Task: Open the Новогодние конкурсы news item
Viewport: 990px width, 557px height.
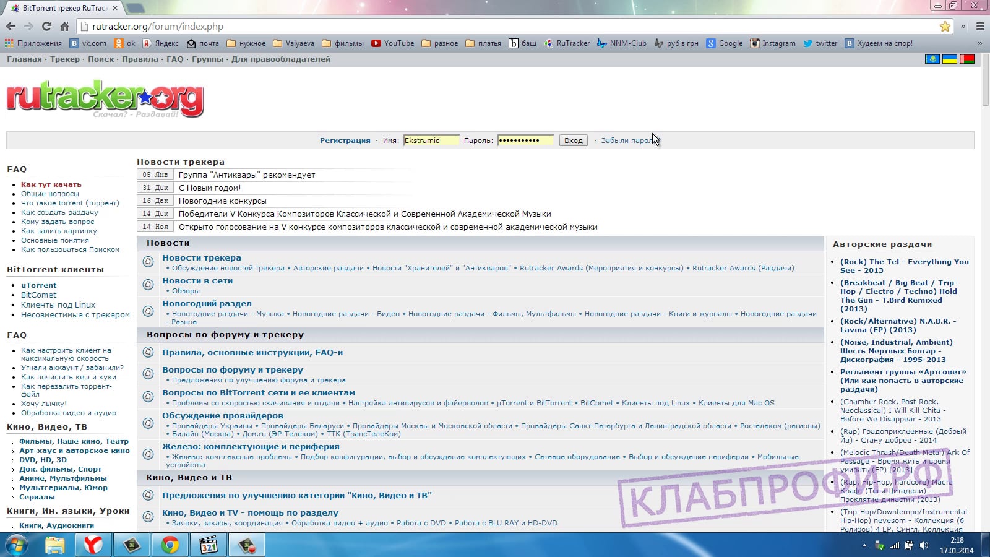Action: coord(223,201)
